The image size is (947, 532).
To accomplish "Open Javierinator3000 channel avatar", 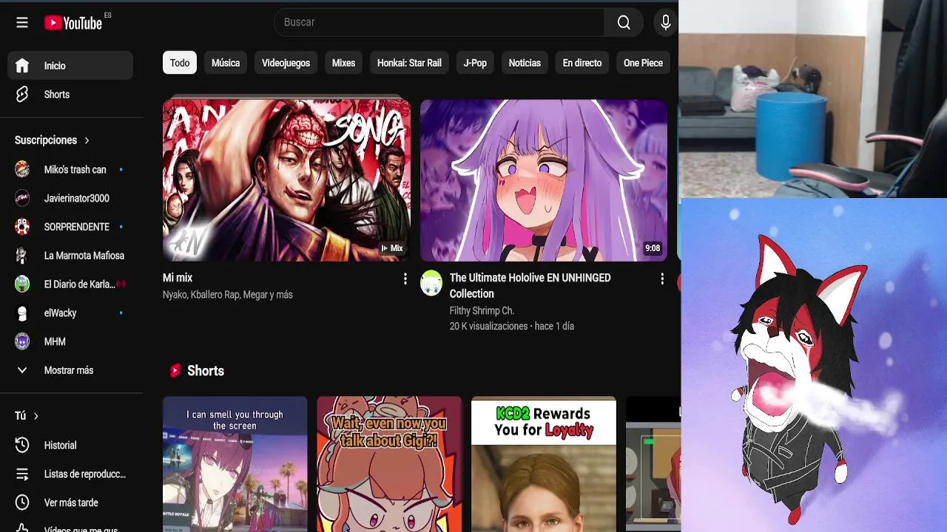I will [22, 198].
